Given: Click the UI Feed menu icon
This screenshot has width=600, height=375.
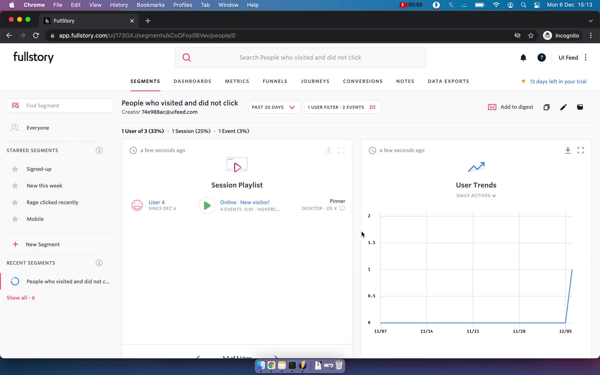Looking at the screenshot, I should pyautogui.click(x=586, y=57).
